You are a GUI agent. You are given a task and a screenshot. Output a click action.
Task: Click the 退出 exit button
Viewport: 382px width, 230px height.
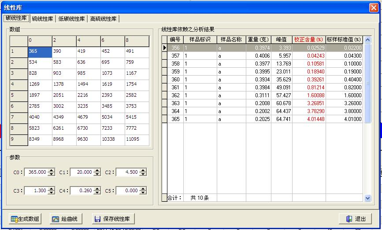(355, 219)
